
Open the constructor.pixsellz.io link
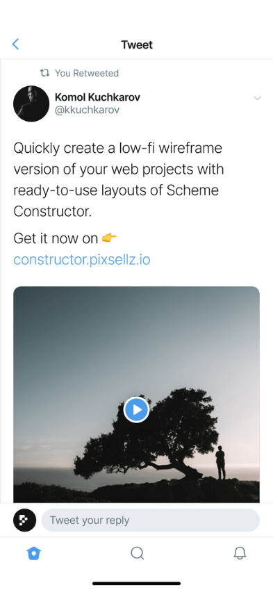(82, 260)
